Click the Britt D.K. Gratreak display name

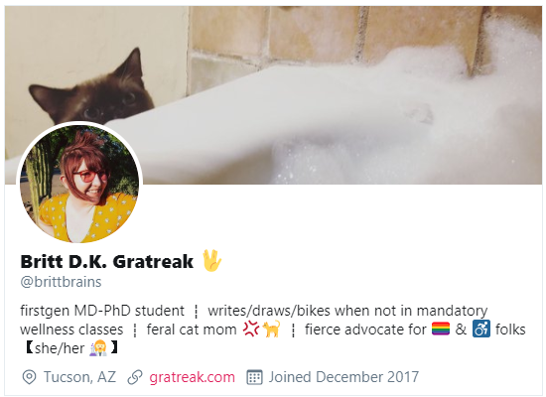[x=107, y=262]
